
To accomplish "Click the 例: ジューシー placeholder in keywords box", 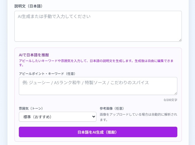I will click(36, 83).
